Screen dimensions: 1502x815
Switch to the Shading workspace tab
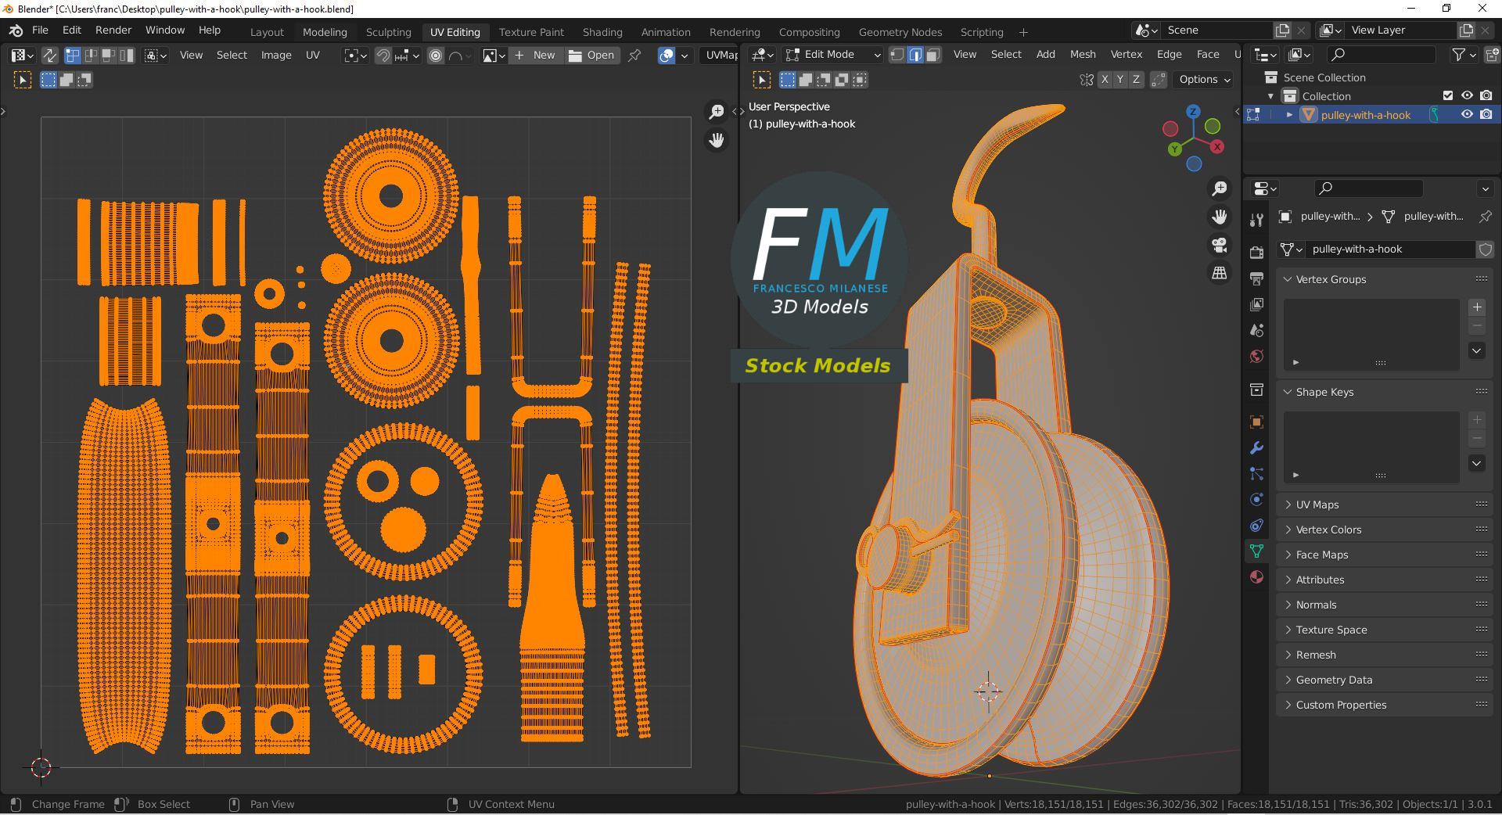tap(602, 32)
